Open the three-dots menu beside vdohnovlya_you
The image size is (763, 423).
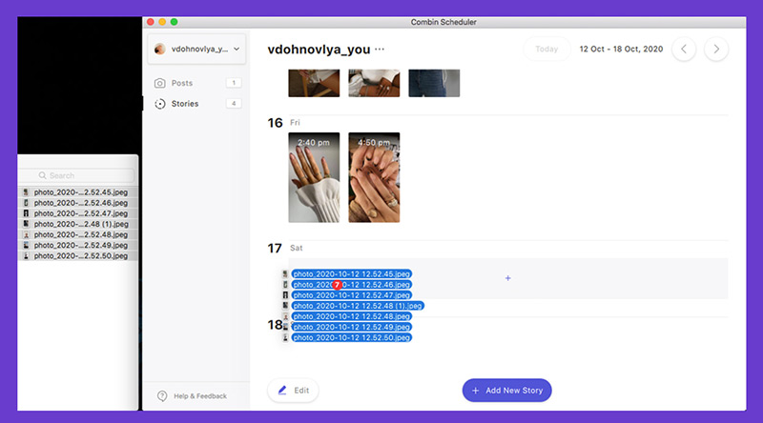pos(380,50)
